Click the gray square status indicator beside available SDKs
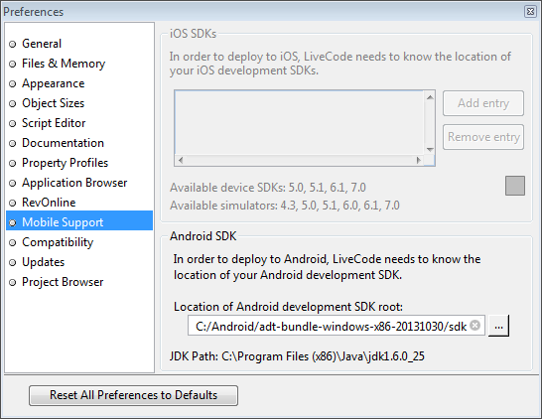The width and height of the screenshot is (542, 419). (514, 186)
